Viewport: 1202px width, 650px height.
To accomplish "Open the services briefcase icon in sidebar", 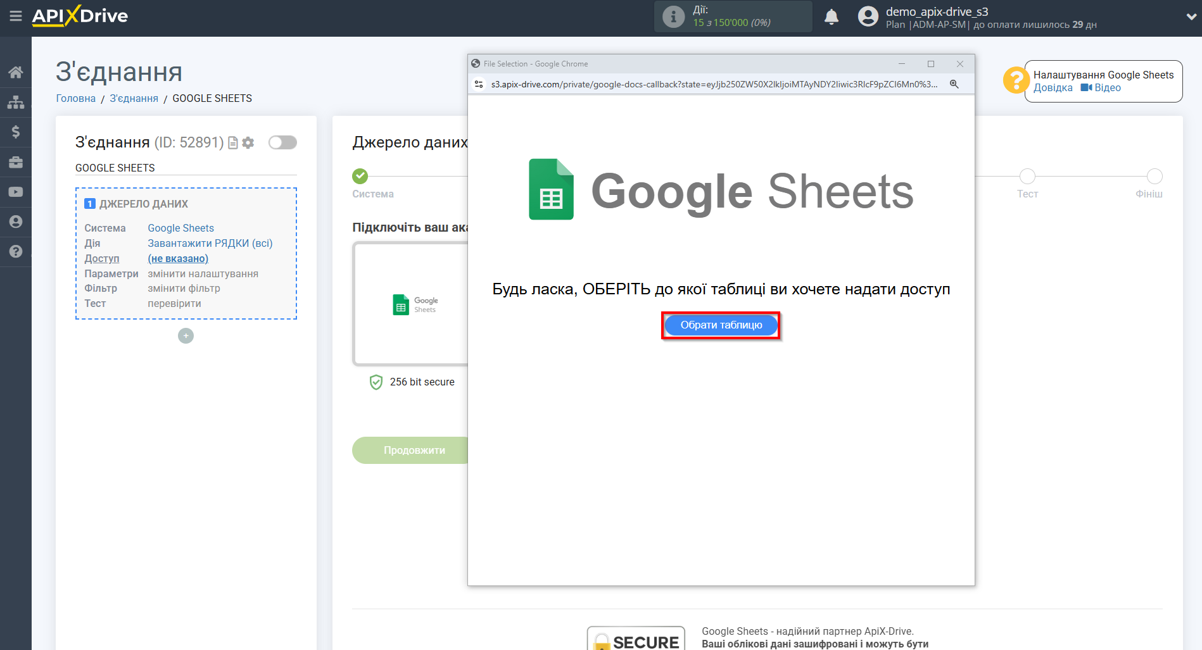I will [x=16, y=162].
